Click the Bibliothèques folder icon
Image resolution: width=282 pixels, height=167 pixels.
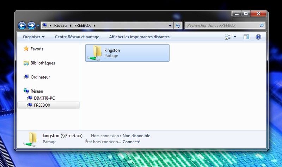[26, 63]
